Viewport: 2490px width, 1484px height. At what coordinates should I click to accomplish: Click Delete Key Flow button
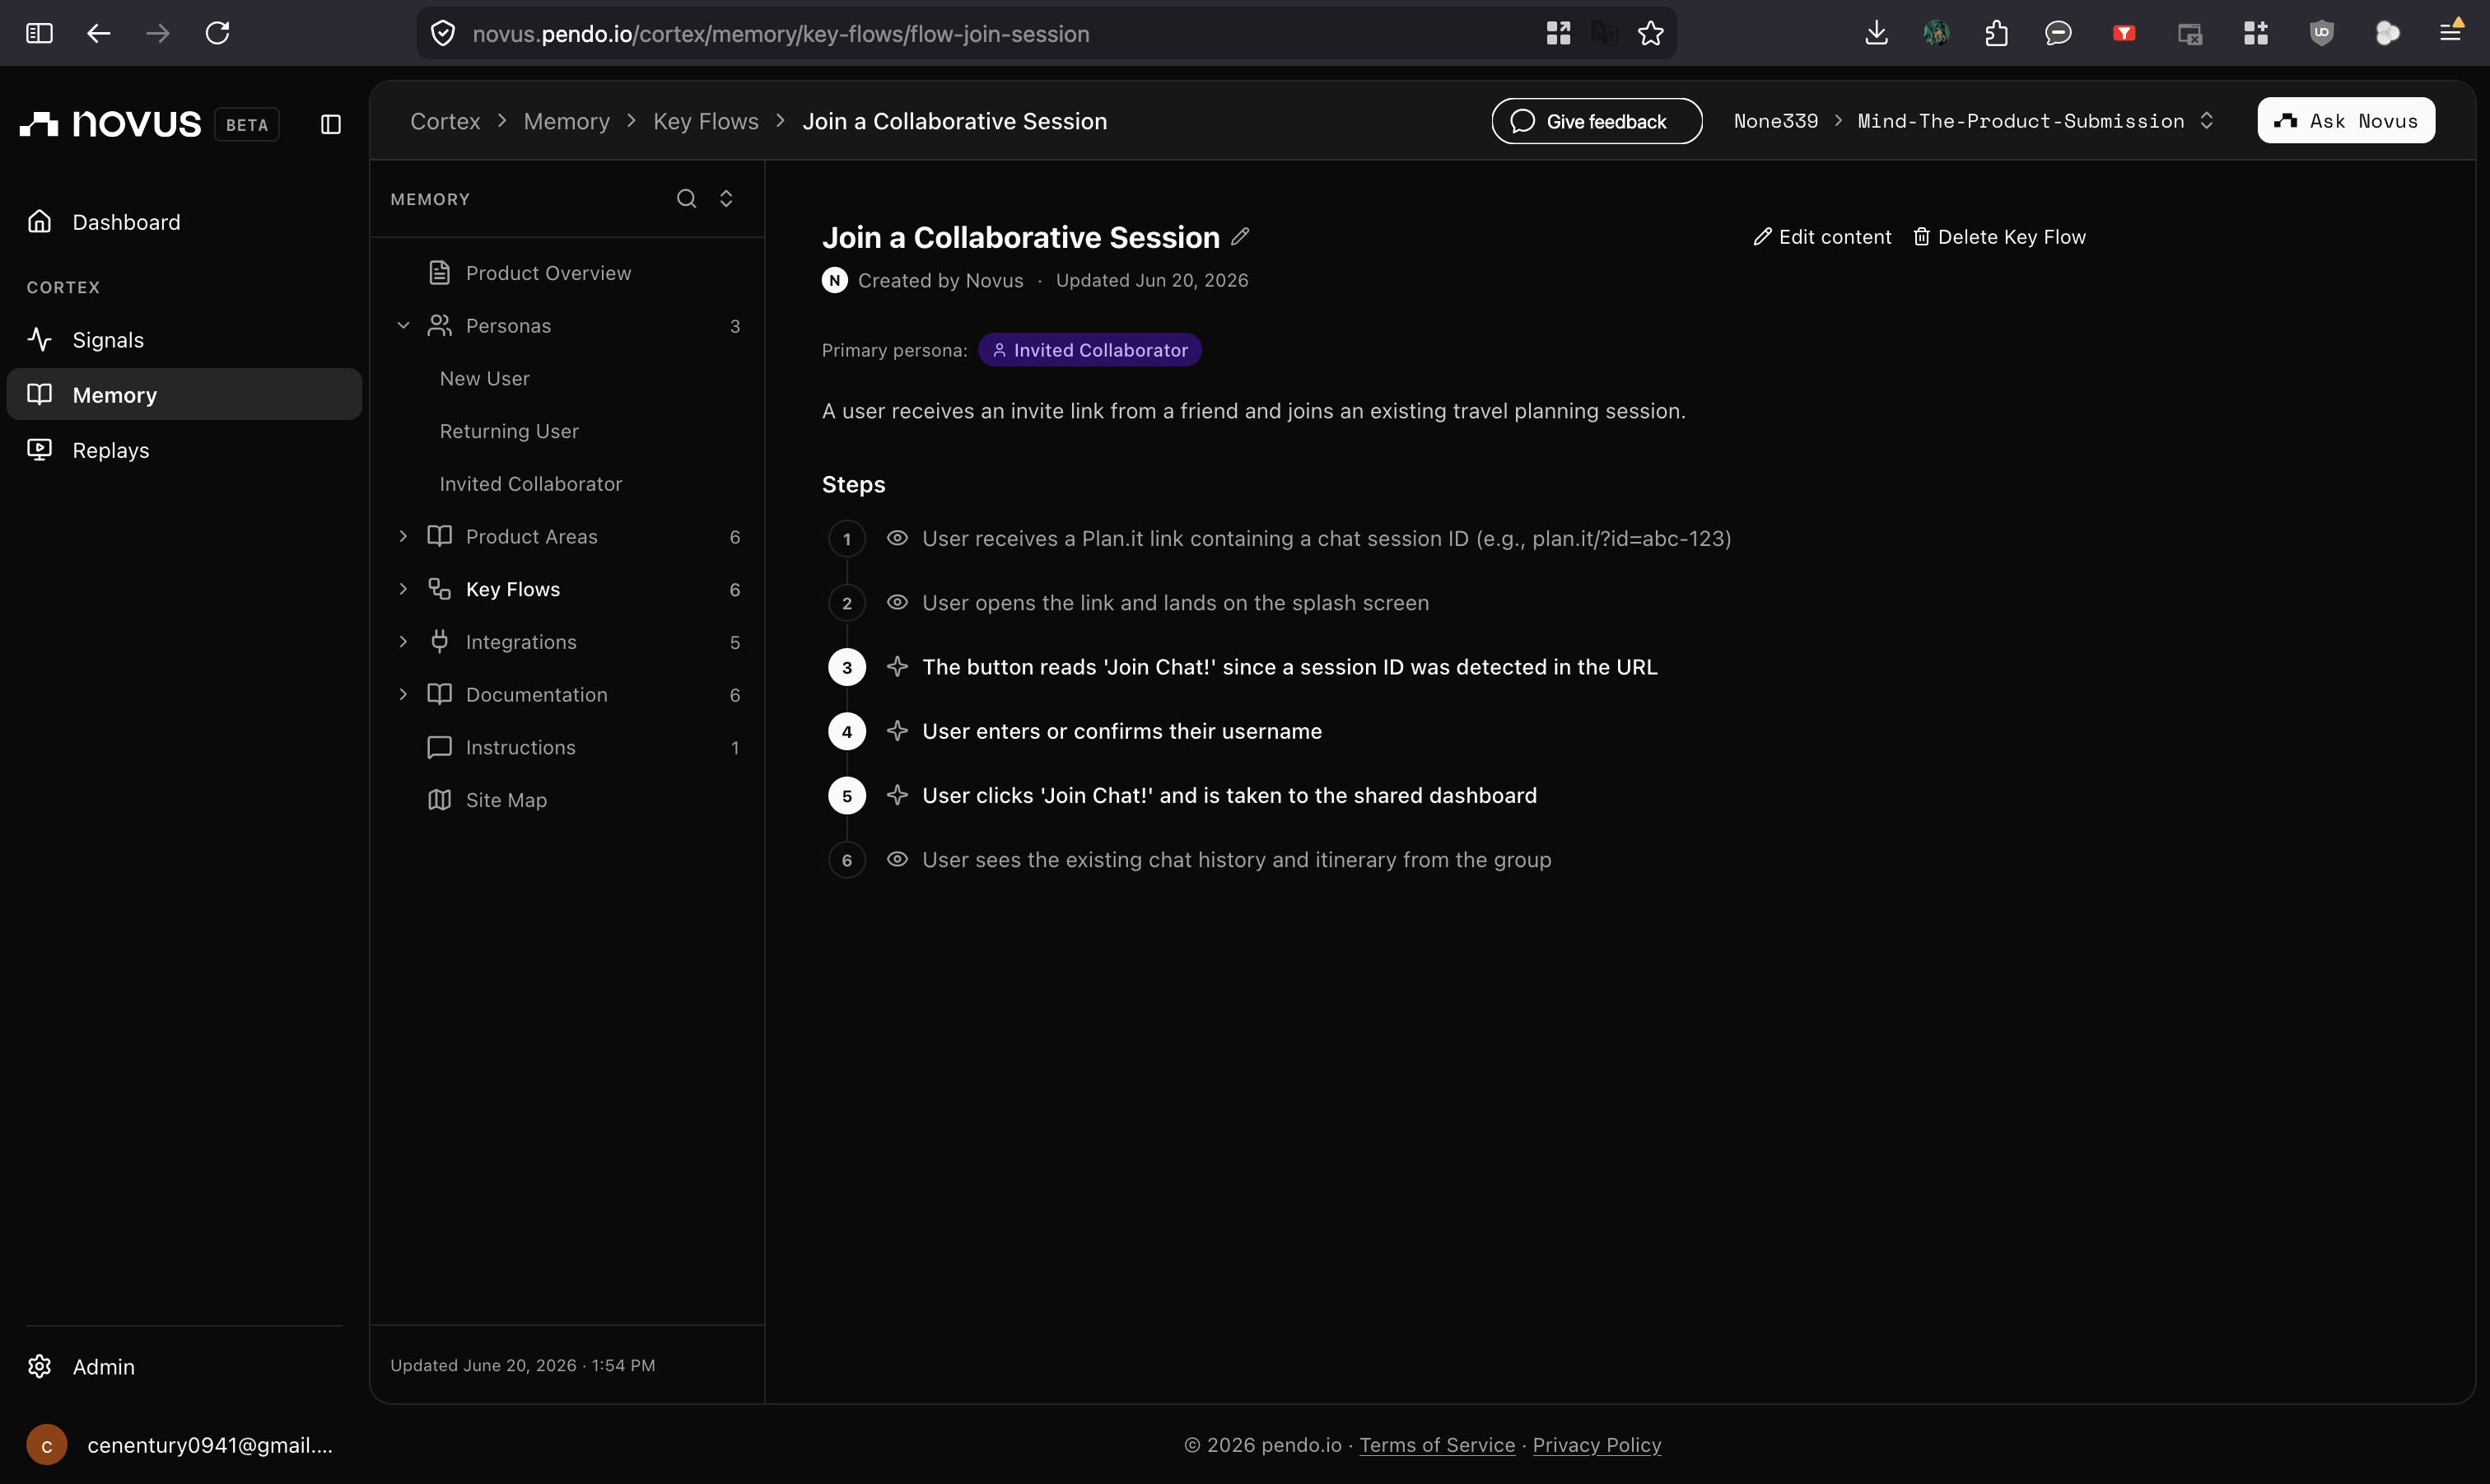(x=1999, y=237)
